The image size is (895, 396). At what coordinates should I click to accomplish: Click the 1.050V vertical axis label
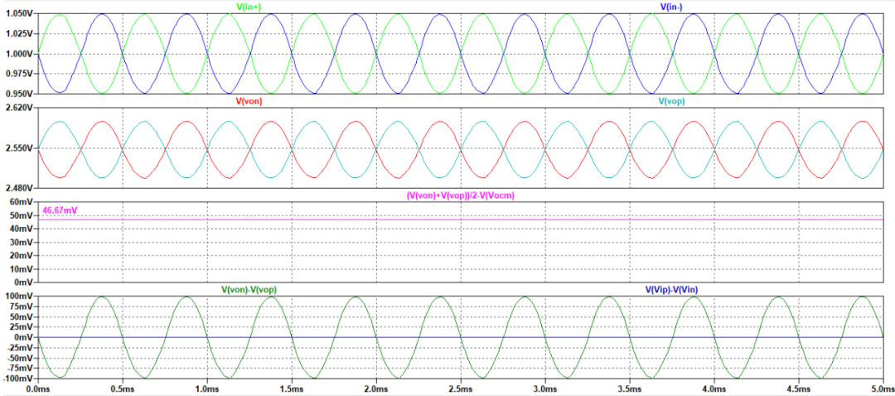[x=17, y=14]
